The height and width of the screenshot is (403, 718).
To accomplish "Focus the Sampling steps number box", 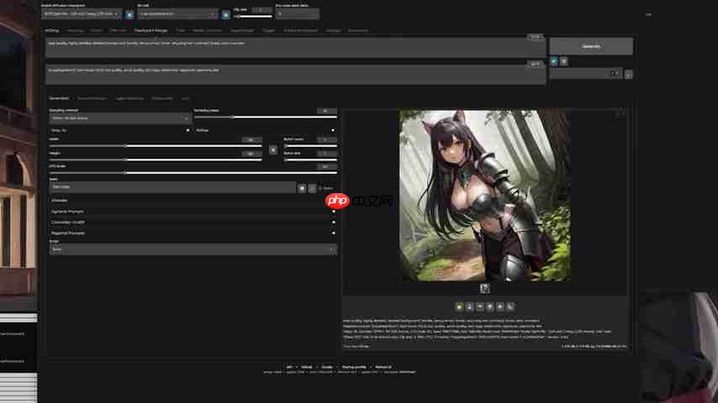I will coord(327,111).
